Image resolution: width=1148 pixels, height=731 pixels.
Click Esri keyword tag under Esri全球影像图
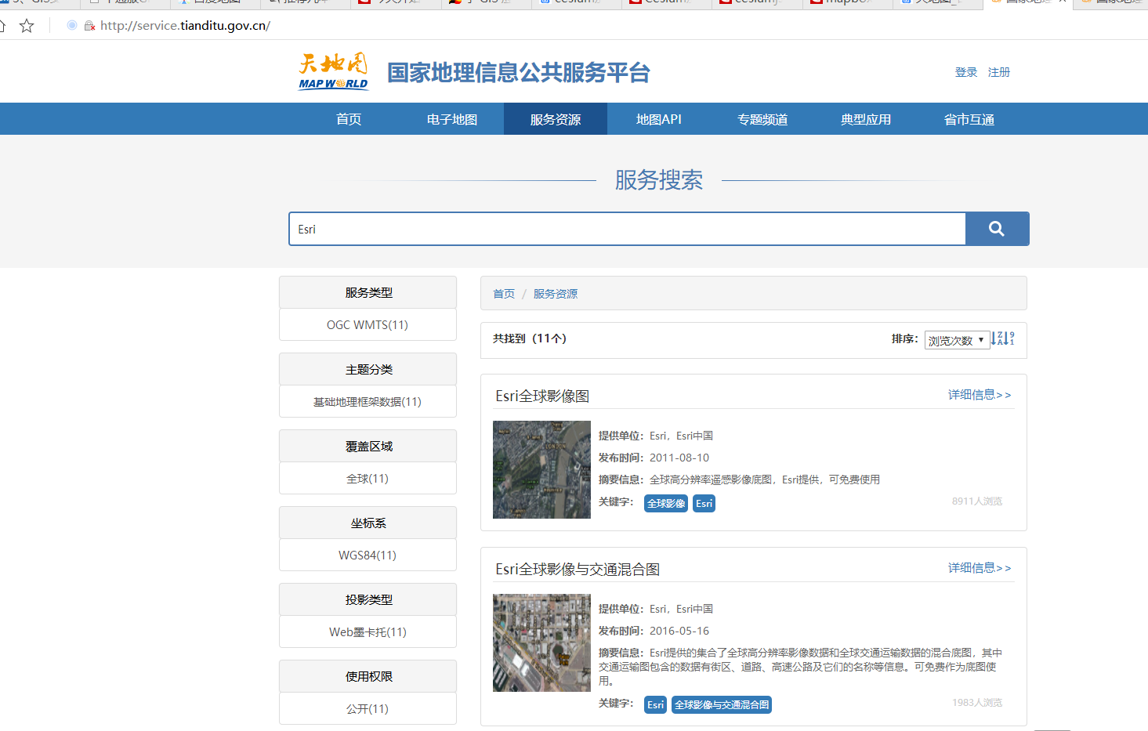click(x=704, y=503)
